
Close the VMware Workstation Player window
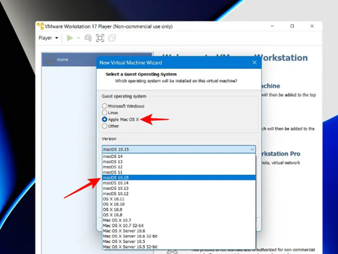312,26
